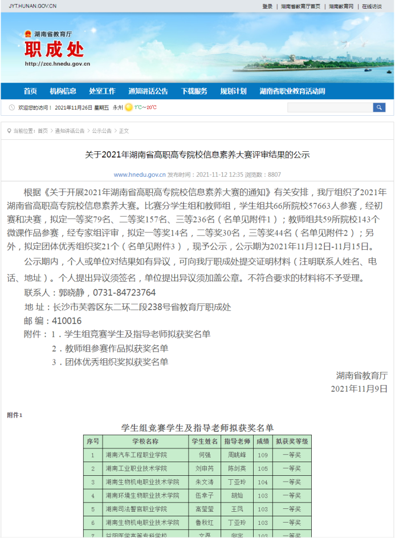
Task: Open 规划计划 navigation item
Action: click(233, 91)
